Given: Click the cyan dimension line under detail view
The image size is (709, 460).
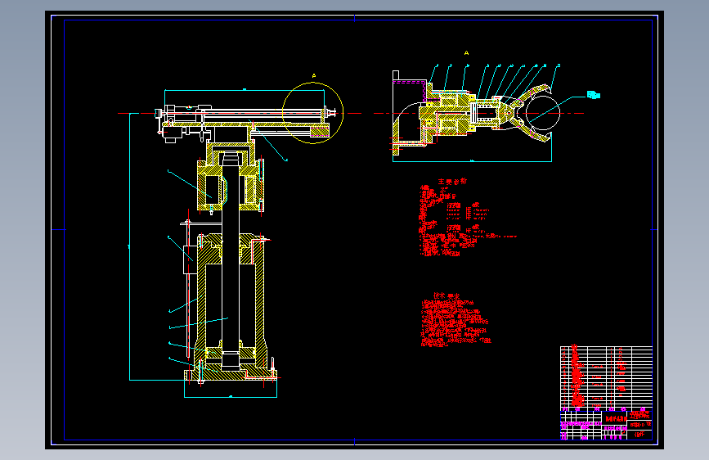Looking at the screenshot, I should pos(472,161).
